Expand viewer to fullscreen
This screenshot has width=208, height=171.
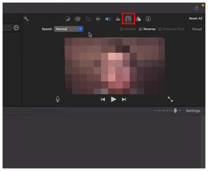[170, 99]
